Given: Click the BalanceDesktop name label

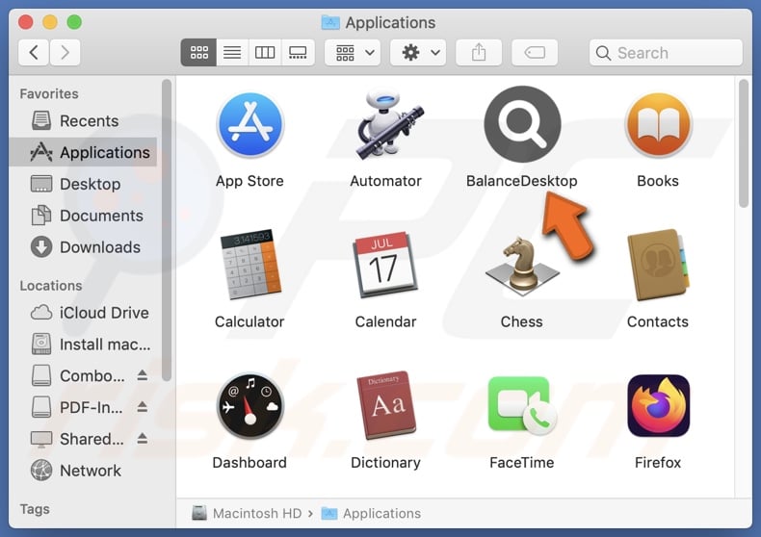Looking at the screenshot, I should [522, 181].
